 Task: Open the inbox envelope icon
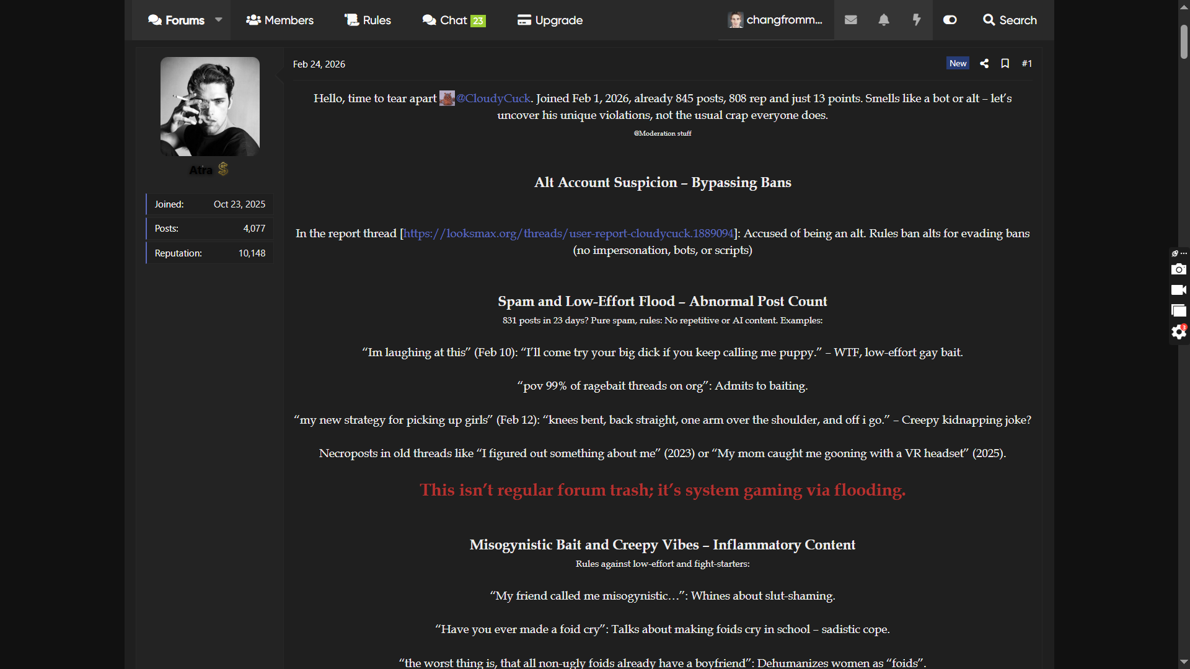pyautogui.click(x=850, y=20)
